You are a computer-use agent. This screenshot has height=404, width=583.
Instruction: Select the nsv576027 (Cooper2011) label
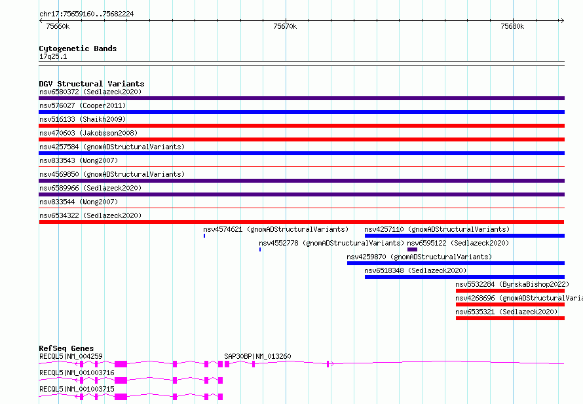[x=83, y=105]
